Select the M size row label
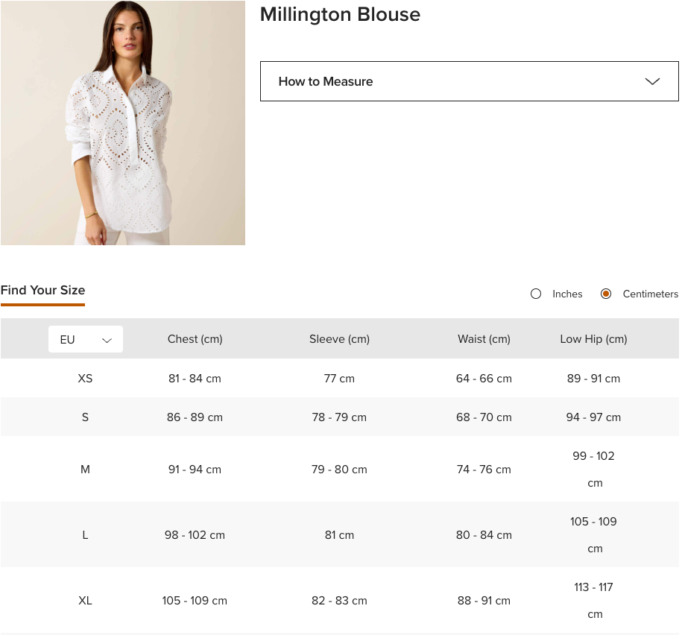The image size is (682, 635). [x=85, y=470]
